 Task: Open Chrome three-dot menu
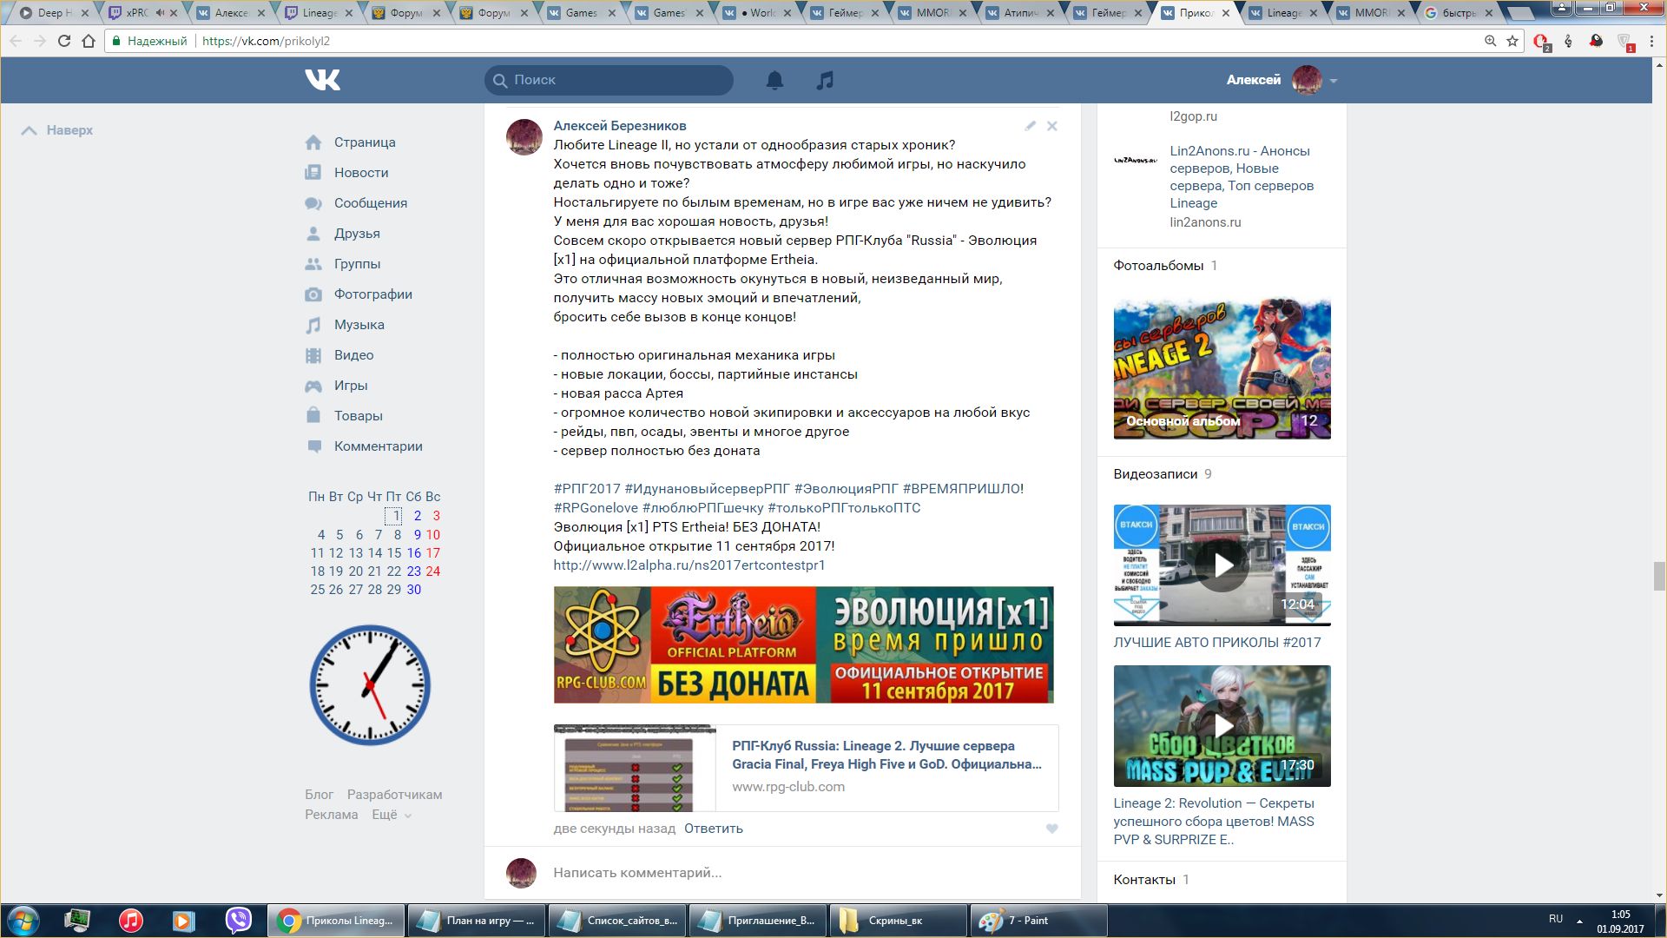[1651, 41]
